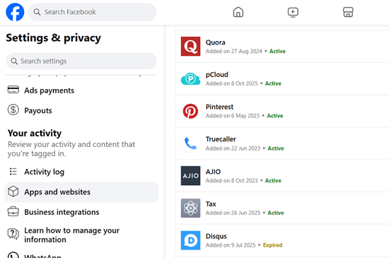This screenshot has height=258, width=389.
Task: Open the Pinterest app entry
Action: coord(282,111)
